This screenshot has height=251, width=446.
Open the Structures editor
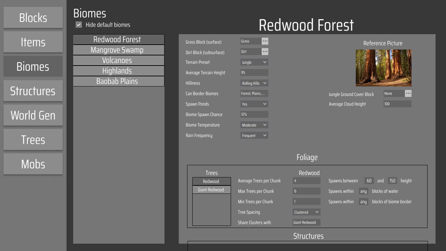pyautogui.click(x=33, y=91)
